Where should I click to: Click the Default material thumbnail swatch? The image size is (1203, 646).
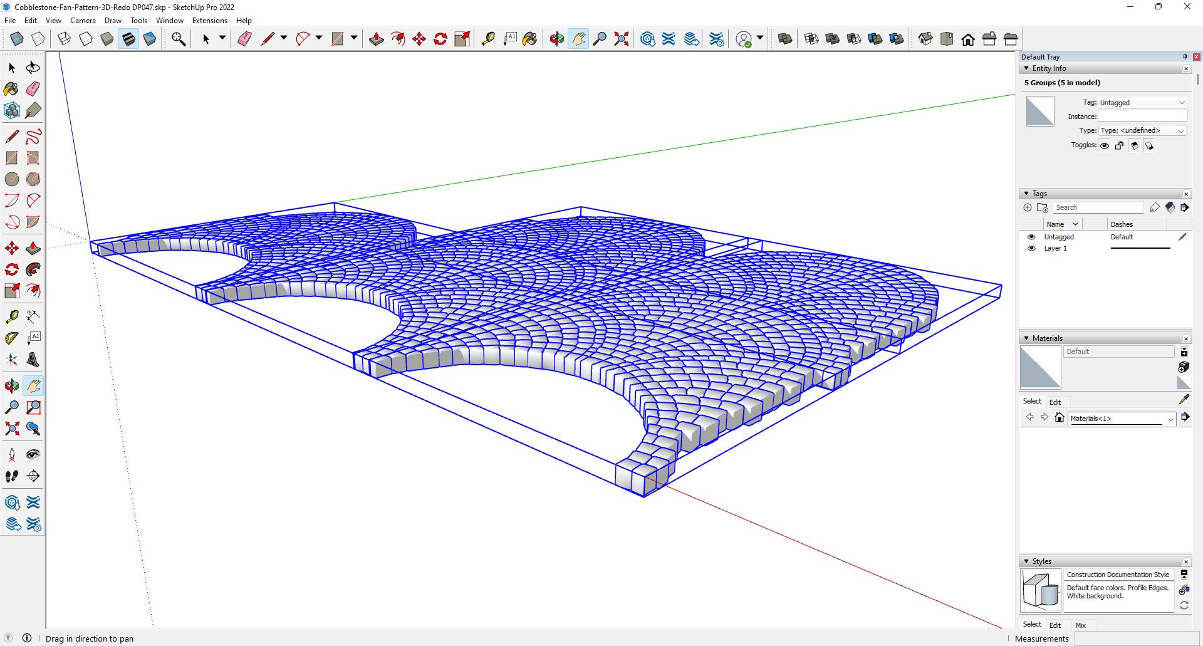coord(1039,367)
